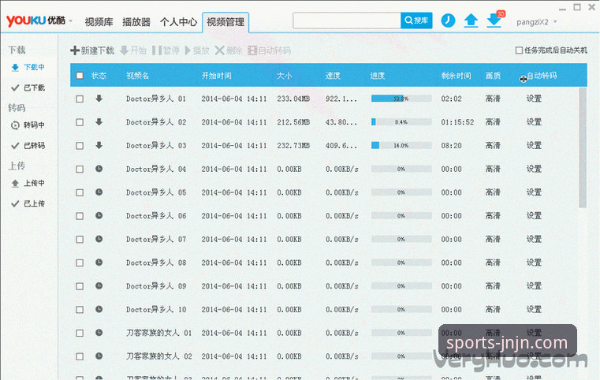Click the 开始 start toolbar button
This screenshot has width=600, height=380.
[133, 50]
